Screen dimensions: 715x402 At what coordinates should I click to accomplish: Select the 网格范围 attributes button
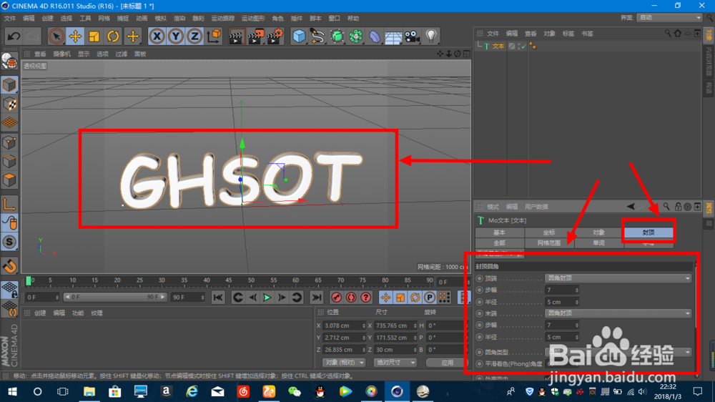click(x=549, y=243)
